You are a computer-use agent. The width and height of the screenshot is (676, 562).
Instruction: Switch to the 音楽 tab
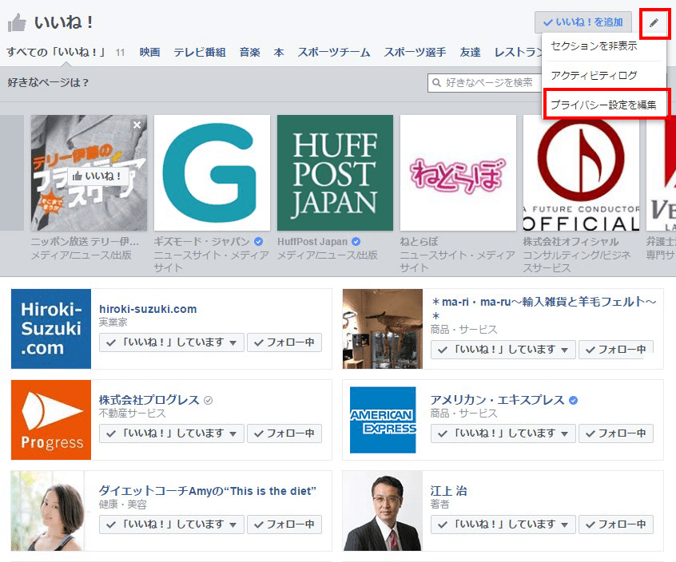[x=249, y=52]
